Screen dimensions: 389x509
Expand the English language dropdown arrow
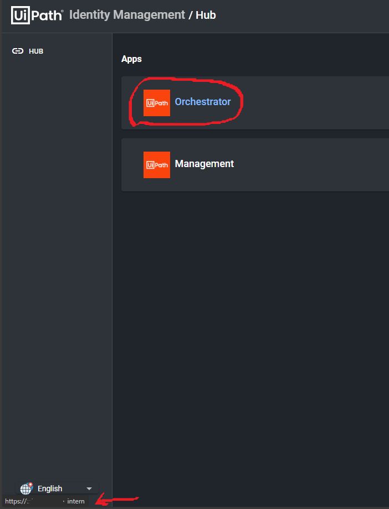(89, 489)
